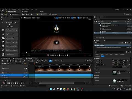Open the Windows Start menu

pyautogui.click(x=51, y=89)
